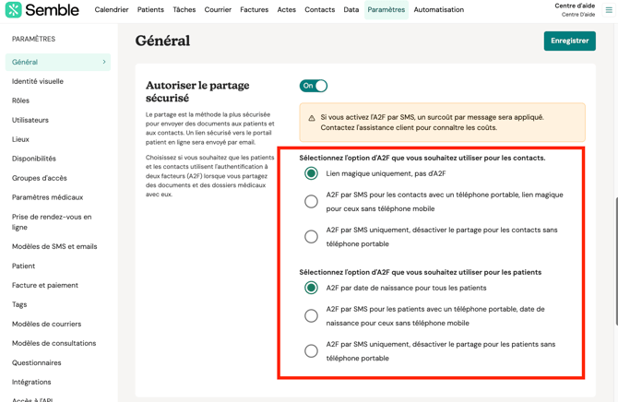Open the hamburger menu icon
Viewport: 618px width, 402px height.
click(x=609, y=10)
